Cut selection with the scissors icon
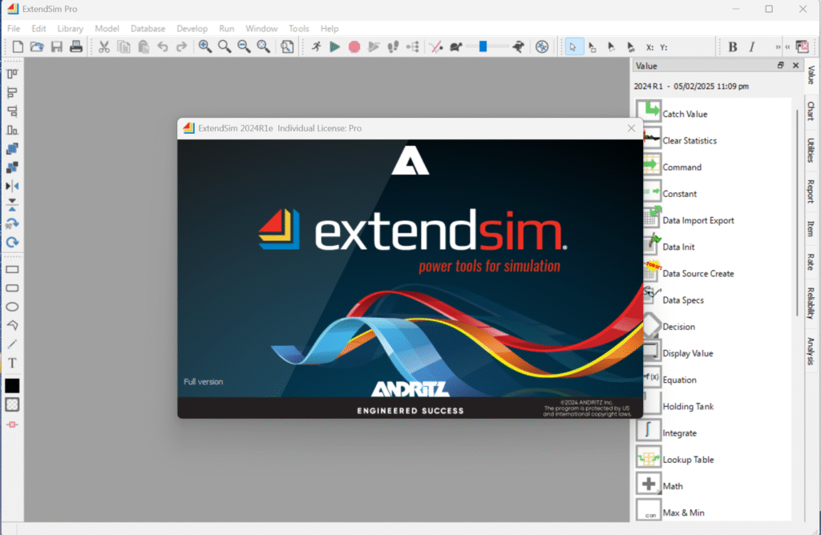 (104, 47)
